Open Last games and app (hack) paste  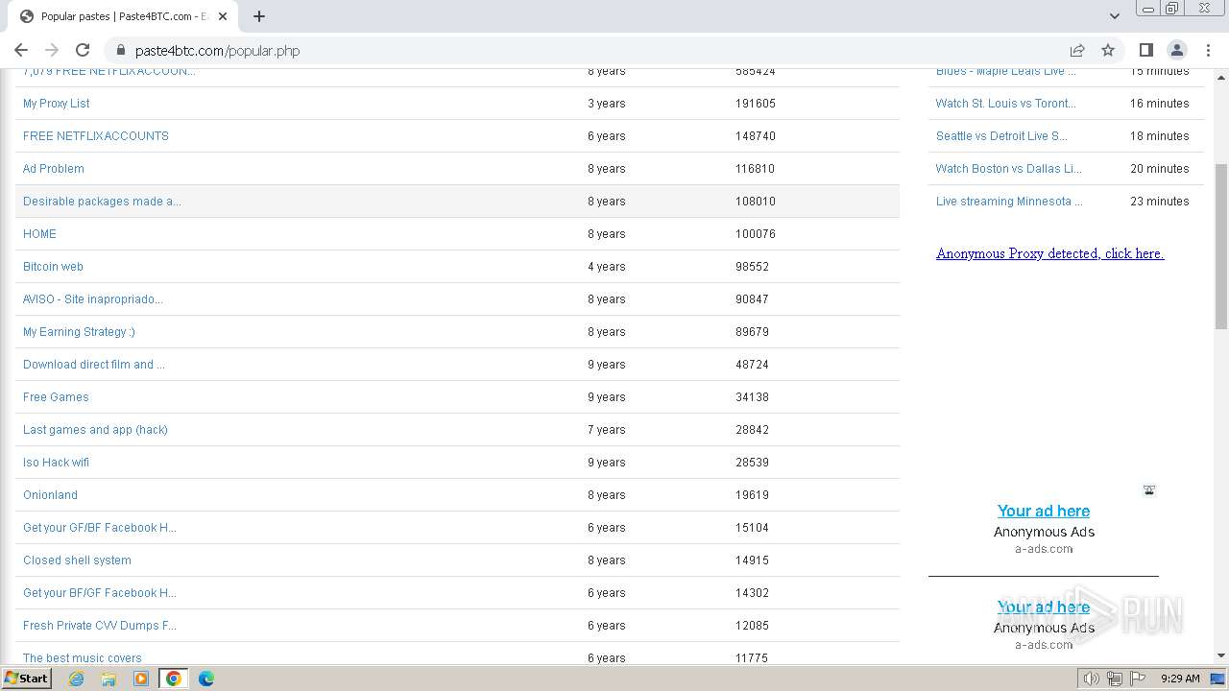click(95, 430)
